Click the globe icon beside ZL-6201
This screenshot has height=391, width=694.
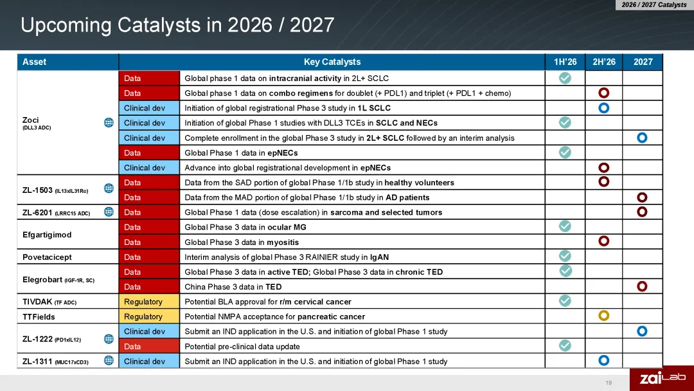109,212
